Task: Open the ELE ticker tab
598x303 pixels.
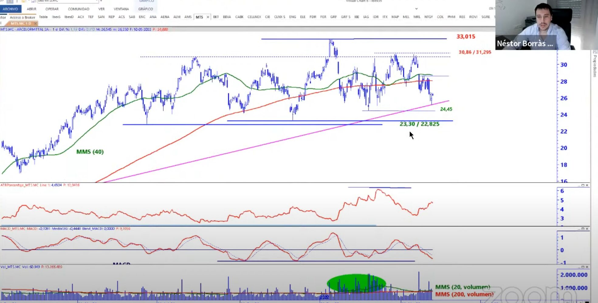Action: [303, 17]
